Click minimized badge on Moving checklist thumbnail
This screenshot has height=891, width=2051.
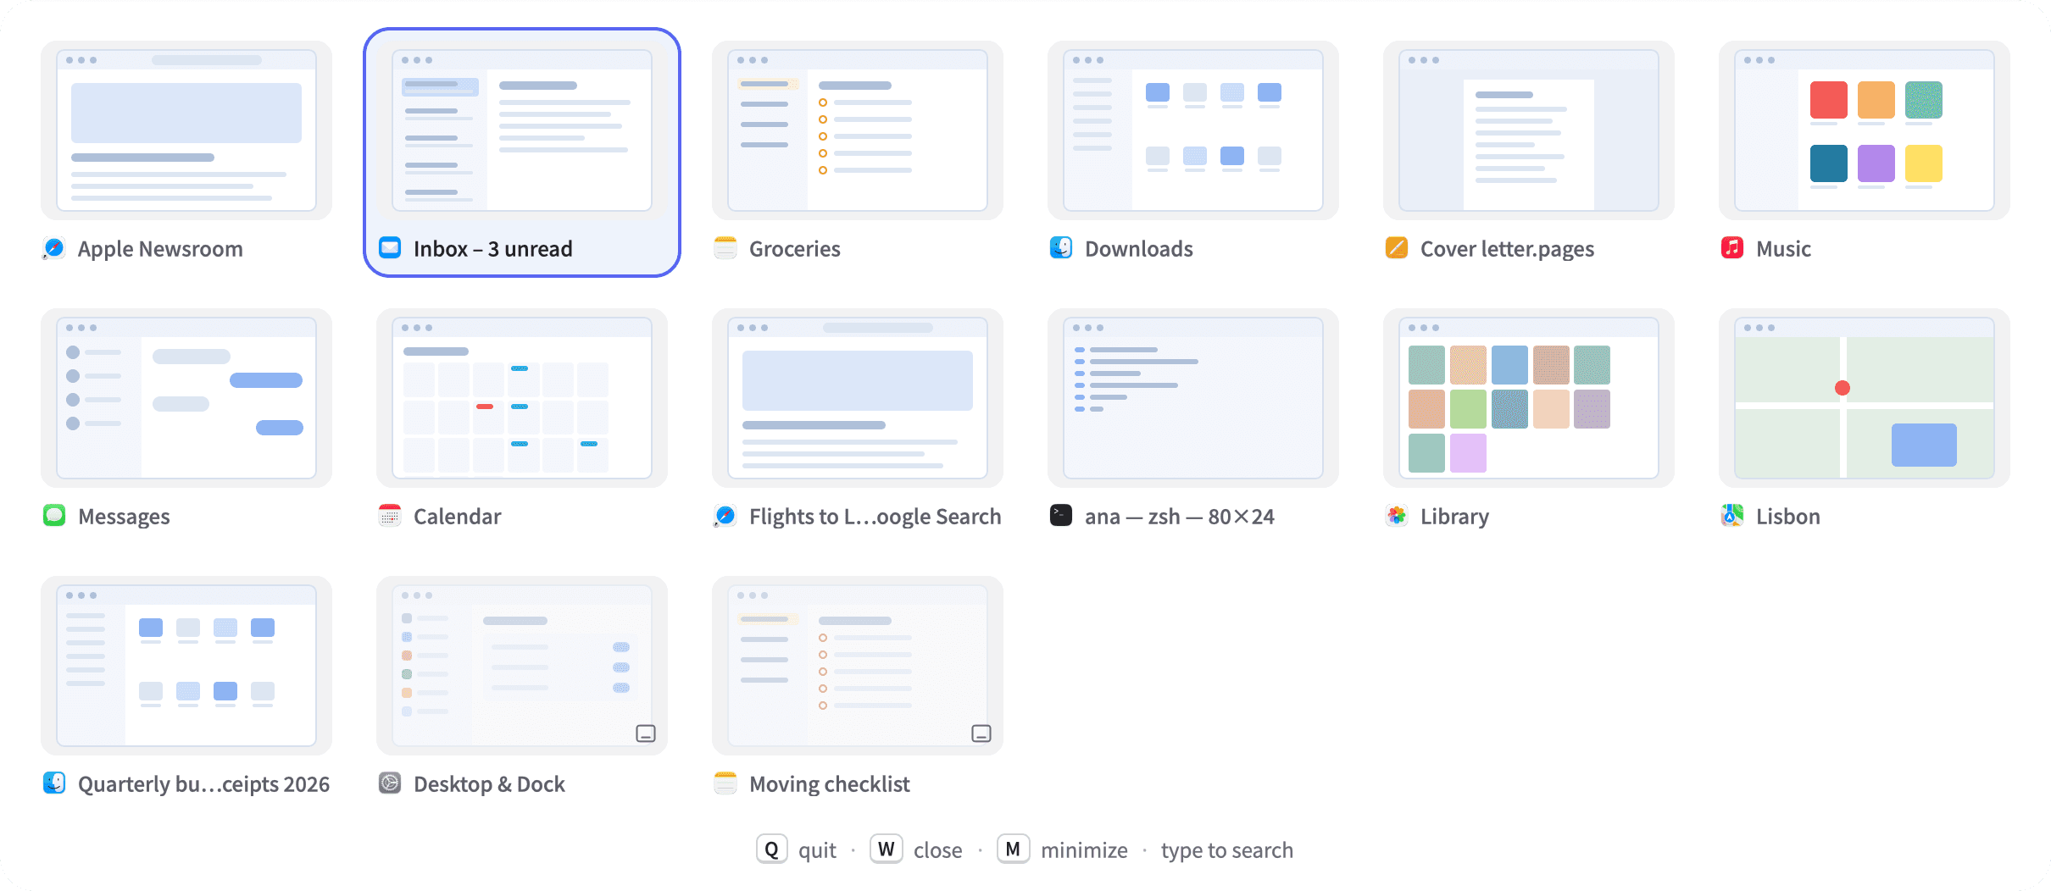[981, 733]
